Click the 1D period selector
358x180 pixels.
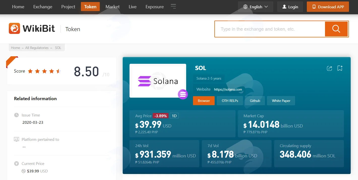174,116
